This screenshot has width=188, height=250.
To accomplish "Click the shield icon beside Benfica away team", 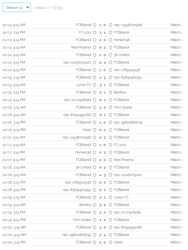I will click(110, 93).
